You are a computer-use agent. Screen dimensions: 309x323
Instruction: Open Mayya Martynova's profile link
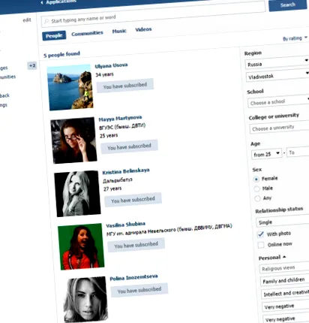click(120, 118)
